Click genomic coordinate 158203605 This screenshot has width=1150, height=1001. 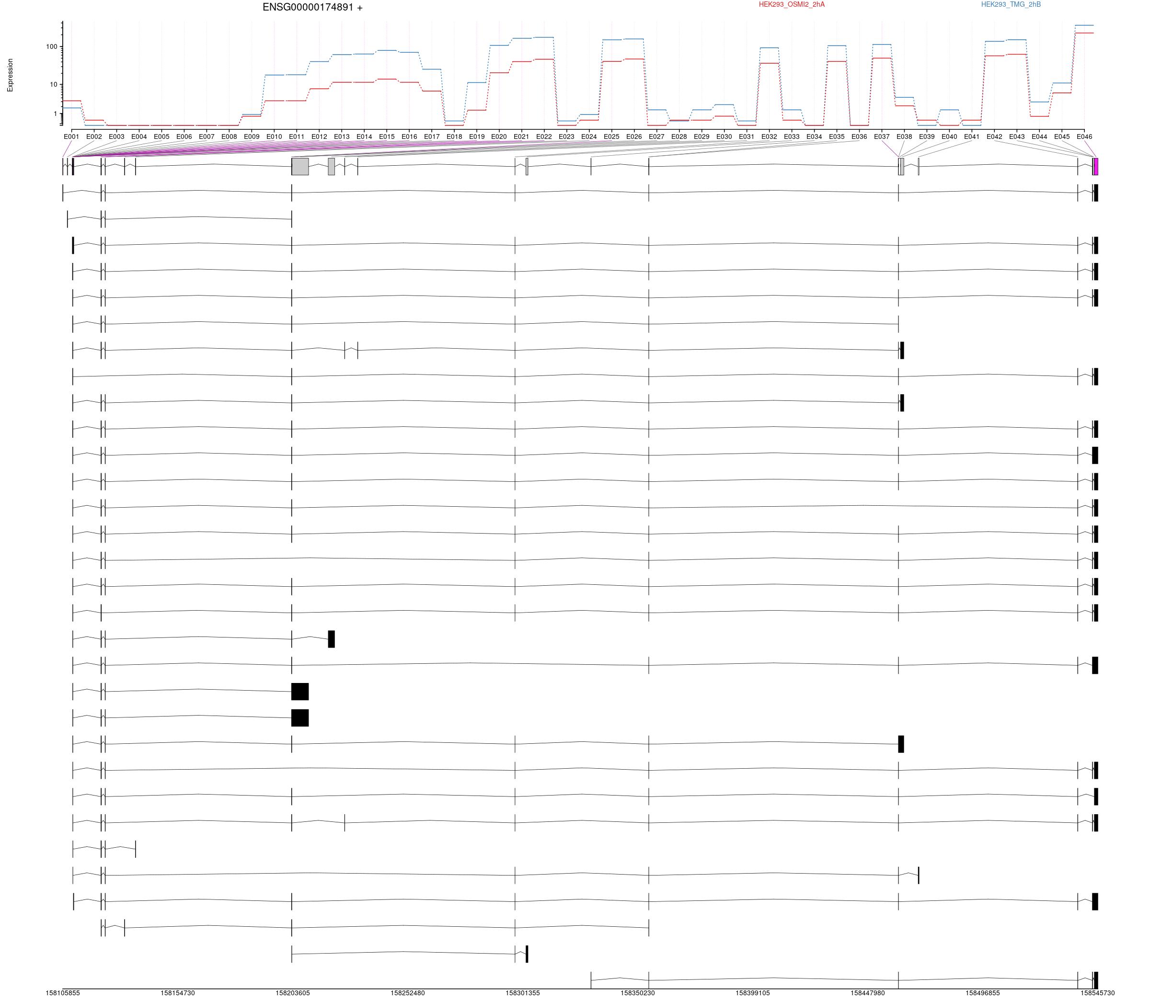(x=293, y=993)
